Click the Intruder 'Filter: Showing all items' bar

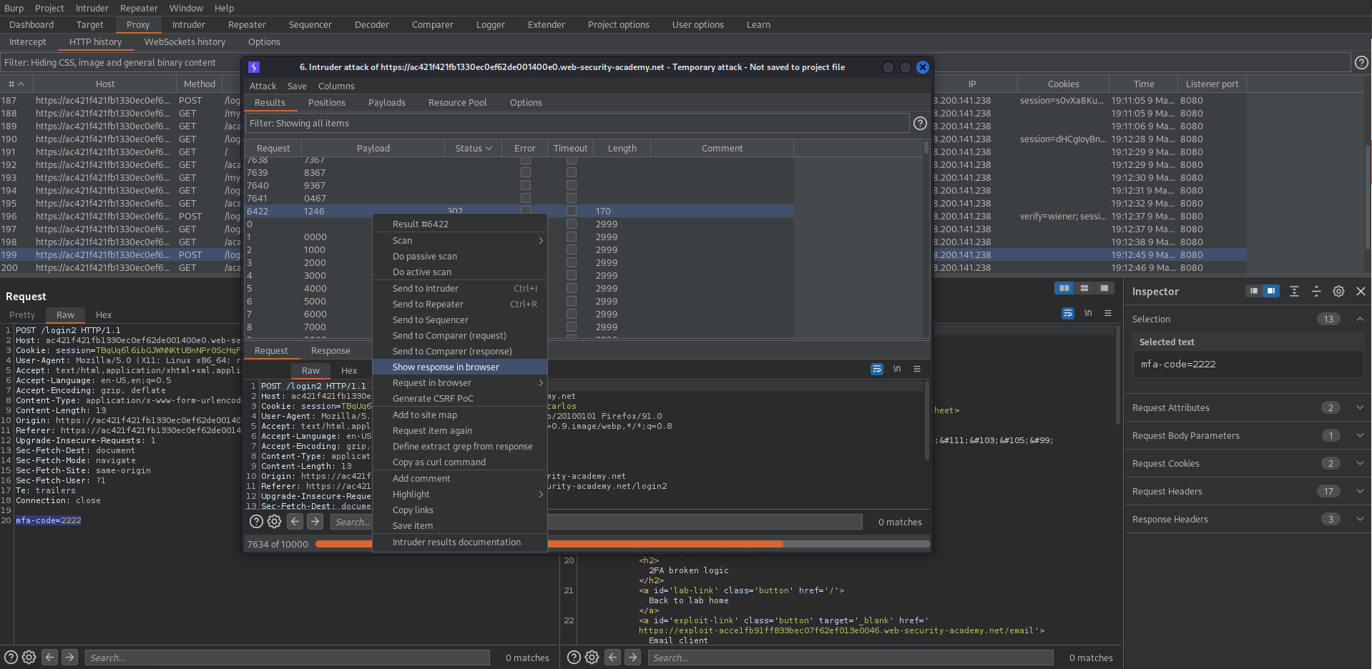coord(577,123)
